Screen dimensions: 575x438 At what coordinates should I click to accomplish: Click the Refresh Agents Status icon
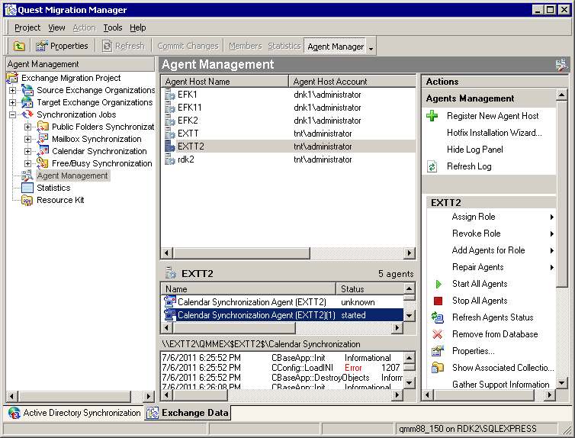coord(438,317)
